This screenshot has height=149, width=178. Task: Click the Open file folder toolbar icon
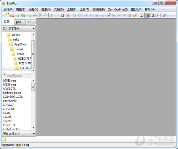tap(12, 15)
